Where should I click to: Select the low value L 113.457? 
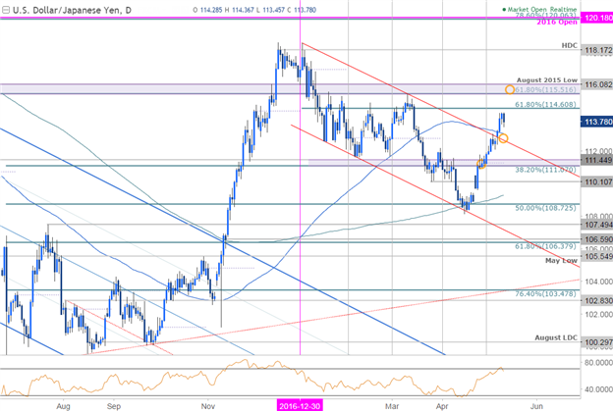(x=270, y=10)
